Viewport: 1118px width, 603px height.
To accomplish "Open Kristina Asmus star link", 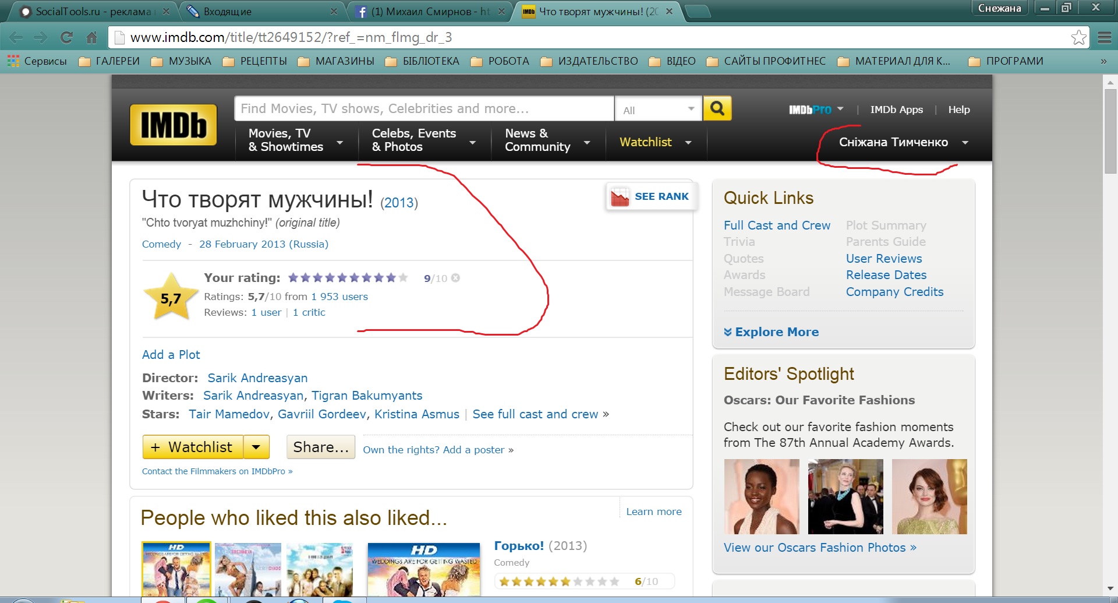I will tap(417, 414).
